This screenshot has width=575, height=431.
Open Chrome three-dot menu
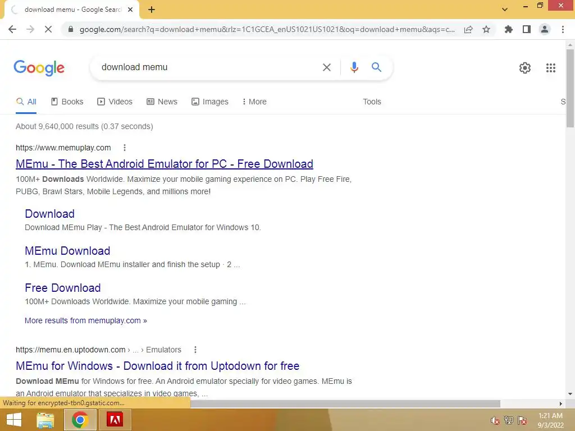563,29
